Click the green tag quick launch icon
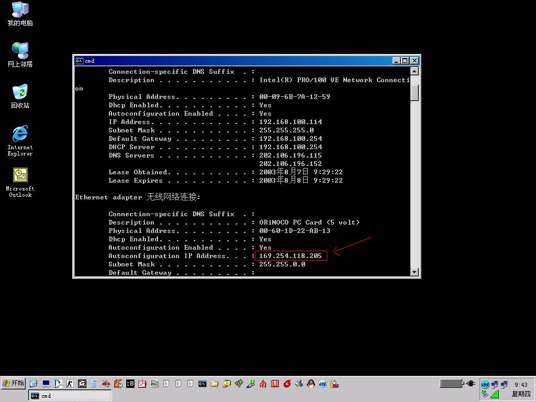Screen dimensions: 536x402 coord(239,384)
